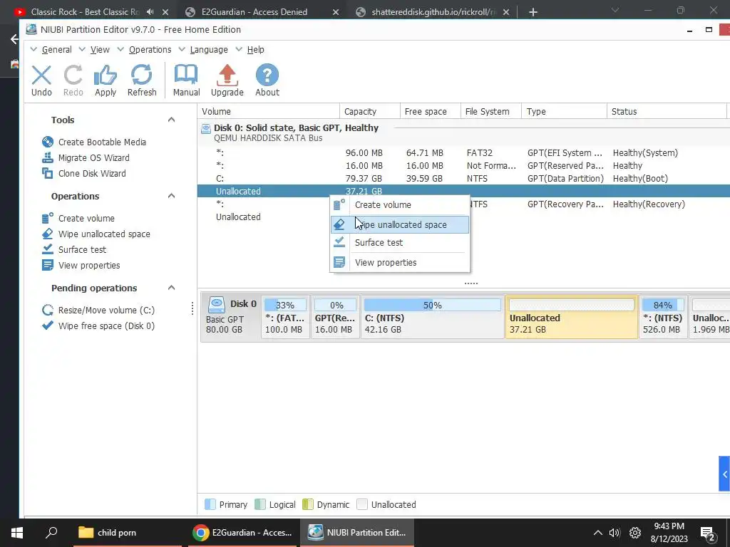730x547 pixels.
Task: Select pending Resize/Move volume (C:) operation
Action: coord(98,311)
